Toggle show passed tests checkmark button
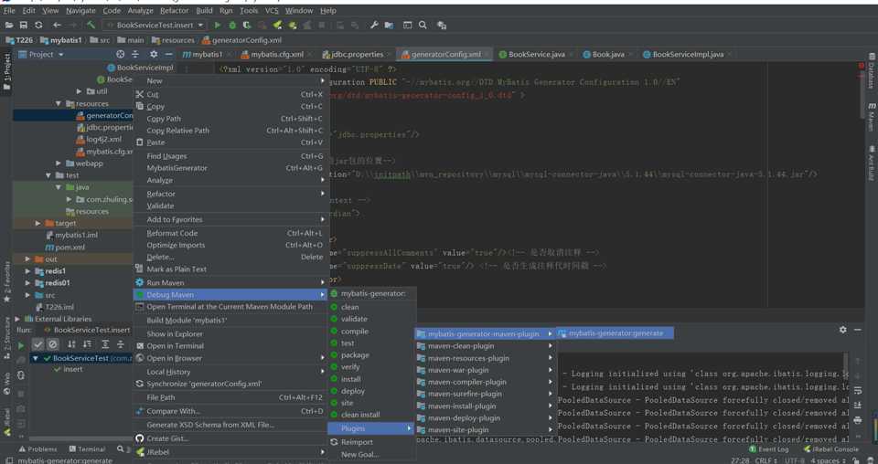Image resolution: width=878 pixels, height=464 pixels. click(38, 344)
